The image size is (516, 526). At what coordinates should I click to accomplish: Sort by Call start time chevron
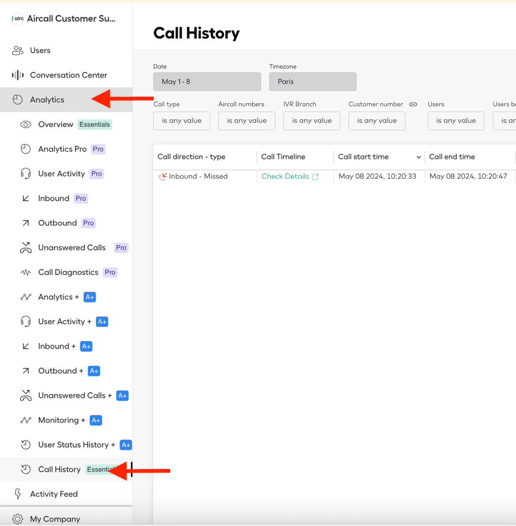coord(419,157)
